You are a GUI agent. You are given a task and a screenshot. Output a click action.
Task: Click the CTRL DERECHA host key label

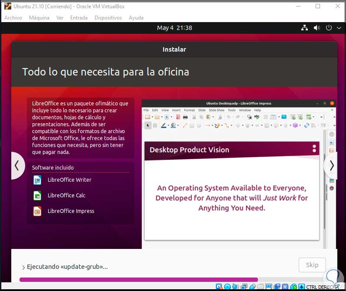point(323,287)
